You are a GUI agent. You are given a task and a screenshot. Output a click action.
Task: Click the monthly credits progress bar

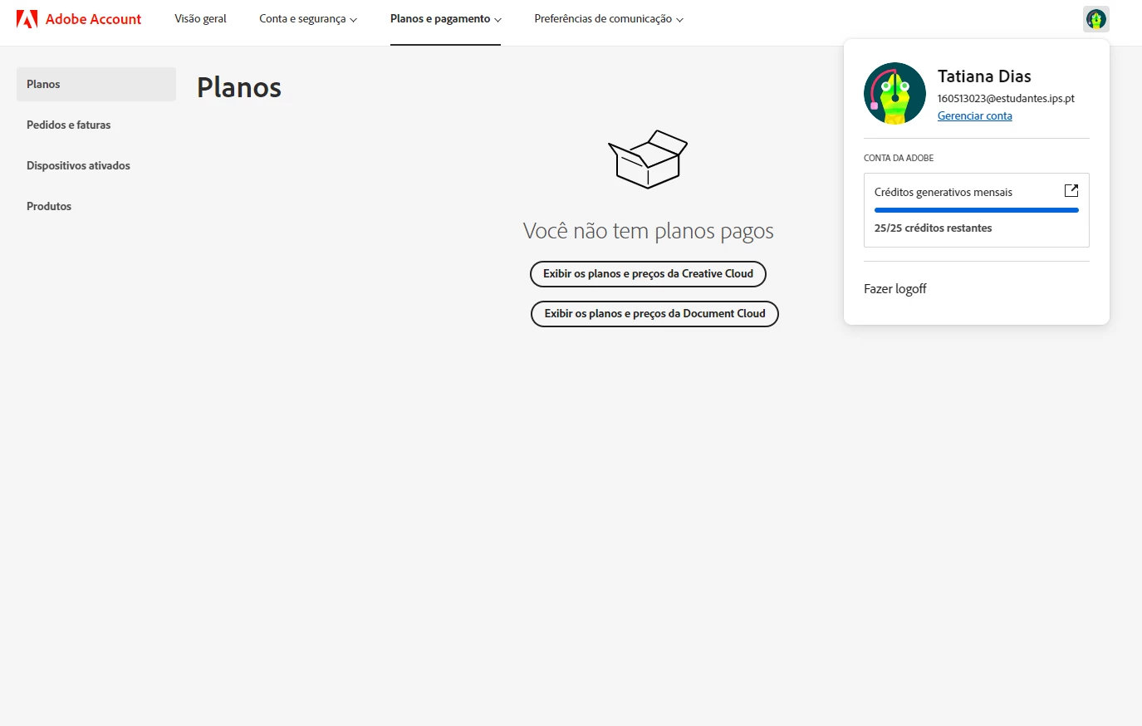(x=977, y=210)
